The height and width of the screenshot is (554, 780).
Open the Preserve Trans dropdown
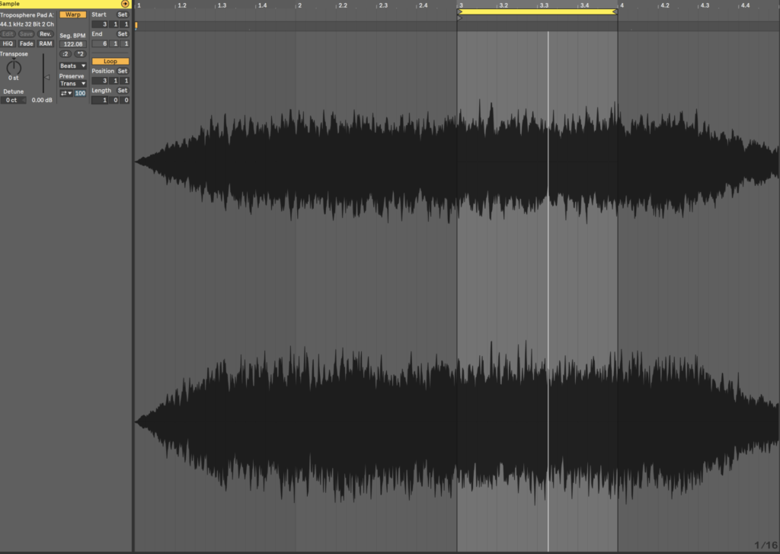pos(73,83)
